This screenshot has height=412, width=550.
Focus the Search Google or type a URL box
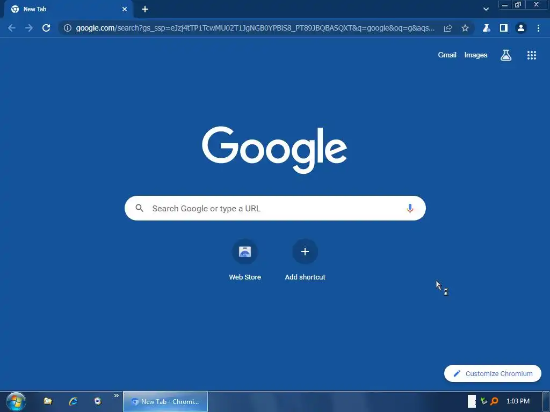[275, 208]
